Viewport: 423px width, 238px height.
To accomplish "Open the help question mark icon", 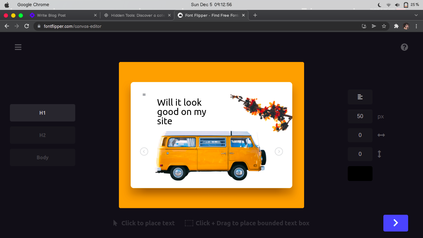I will tap(404, 47).
